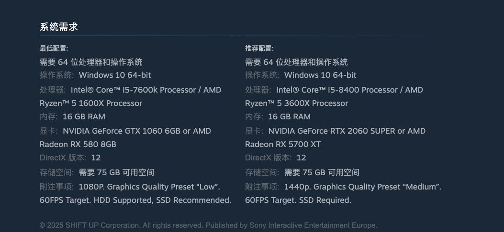Click the 存储空间 label under 推荐配置

262,172
